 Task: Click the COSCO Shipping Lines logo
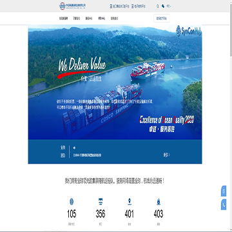72,6
